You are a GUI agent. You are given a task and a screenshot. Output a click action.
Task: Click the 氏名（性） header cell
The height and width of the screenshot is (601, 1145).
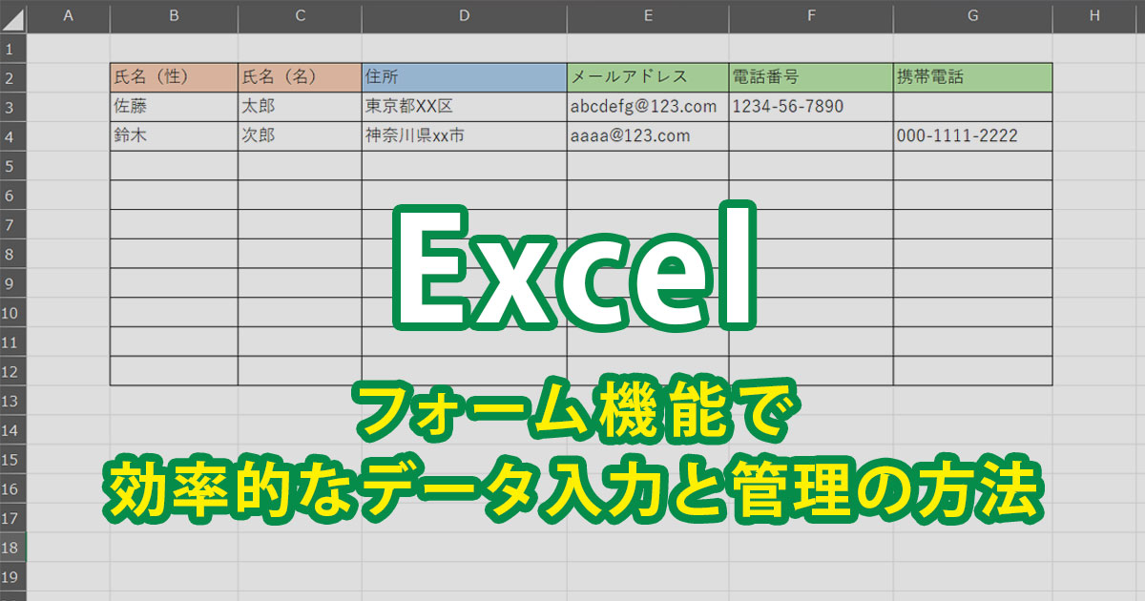coord(174,77)
